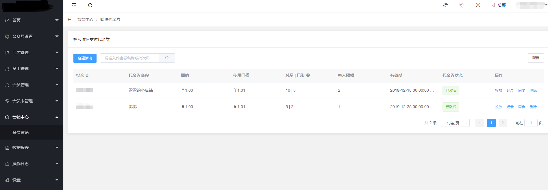Open the theme palette icon
The image size is (548, 190).
click(x=446, y=5)
